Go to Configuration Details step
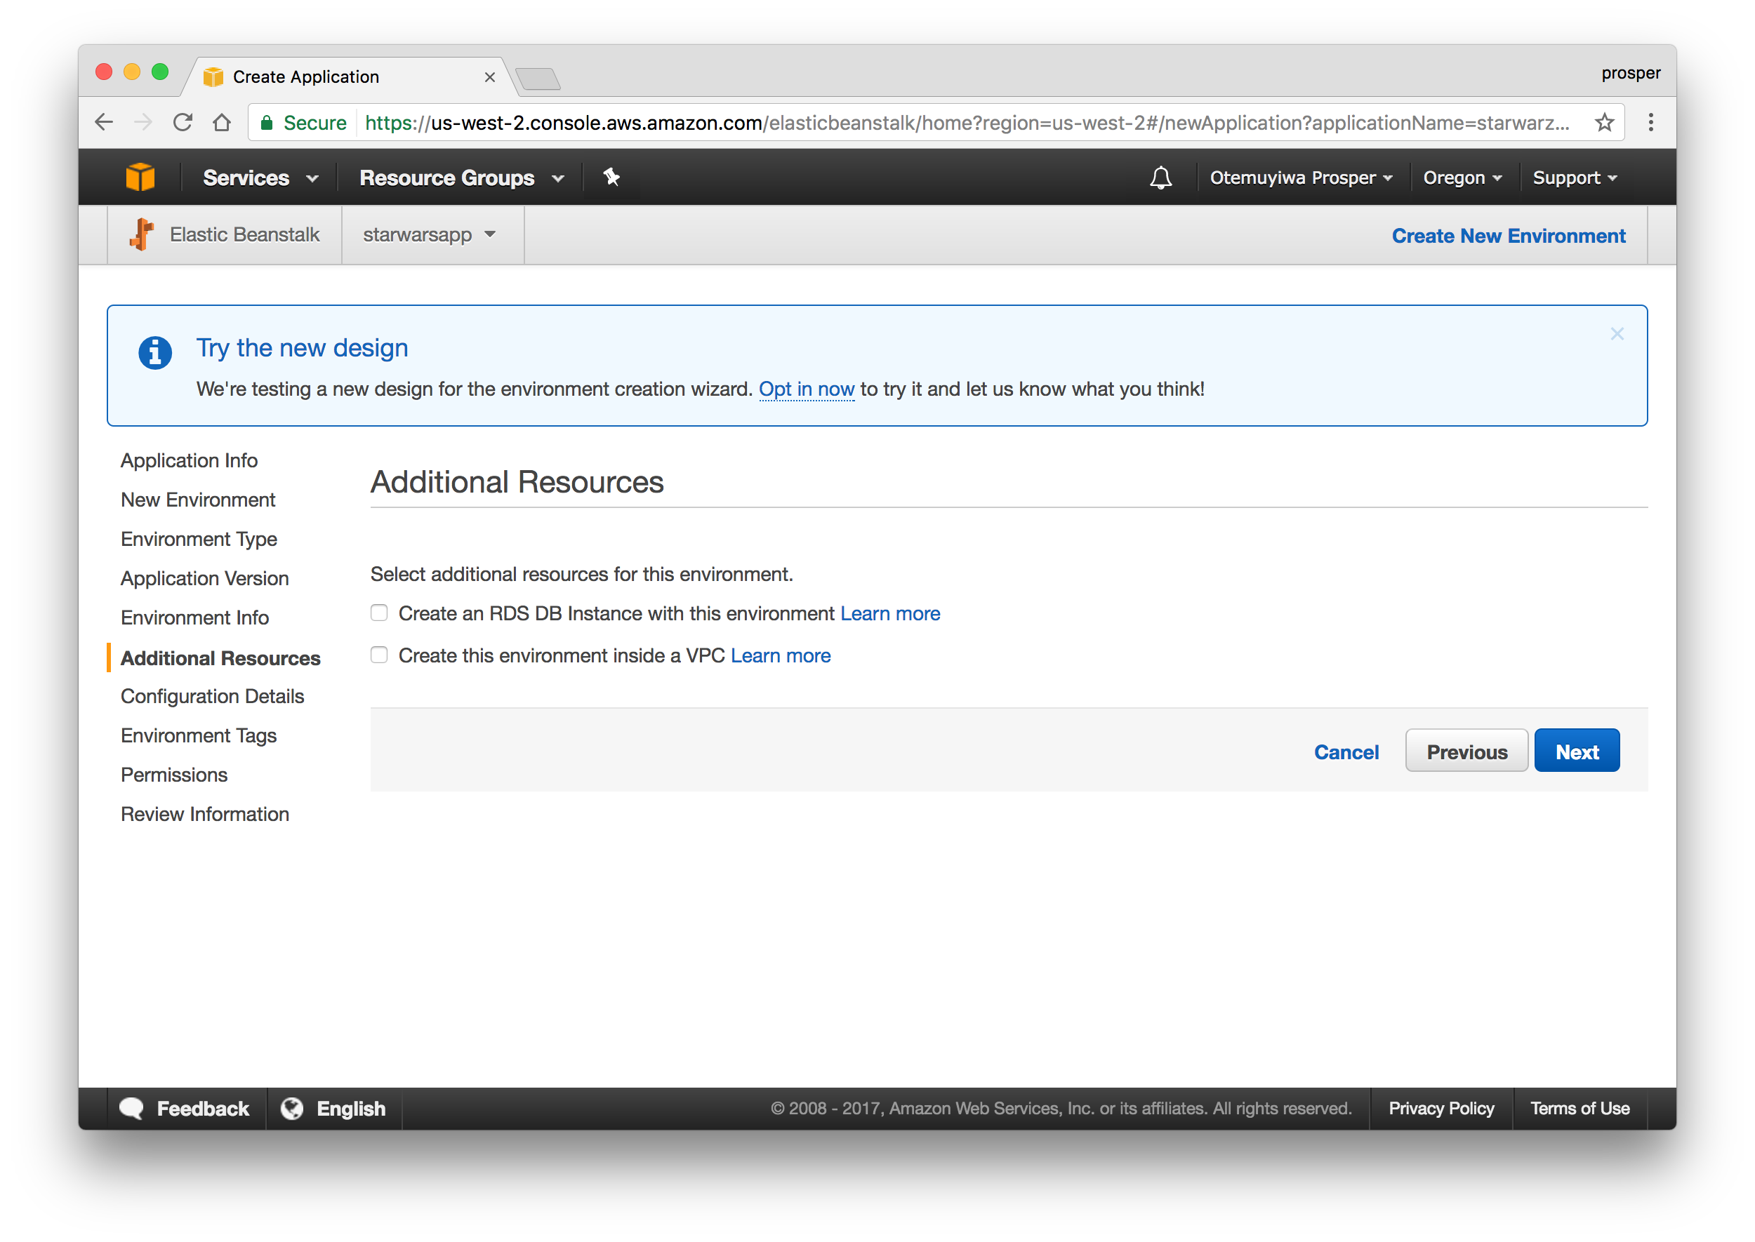 [x=212, y=697]
